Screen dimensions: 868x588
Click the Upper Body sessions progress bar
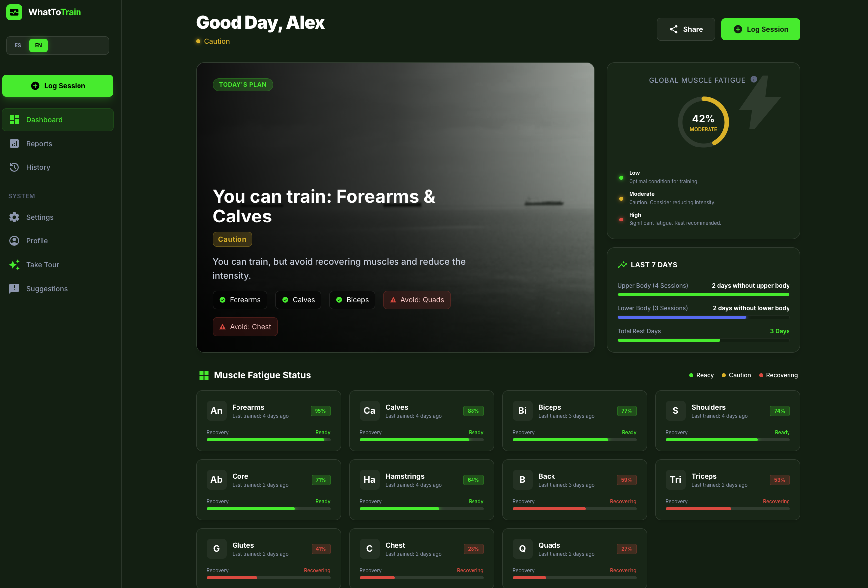pyautogui.click(x=703, y=294)
